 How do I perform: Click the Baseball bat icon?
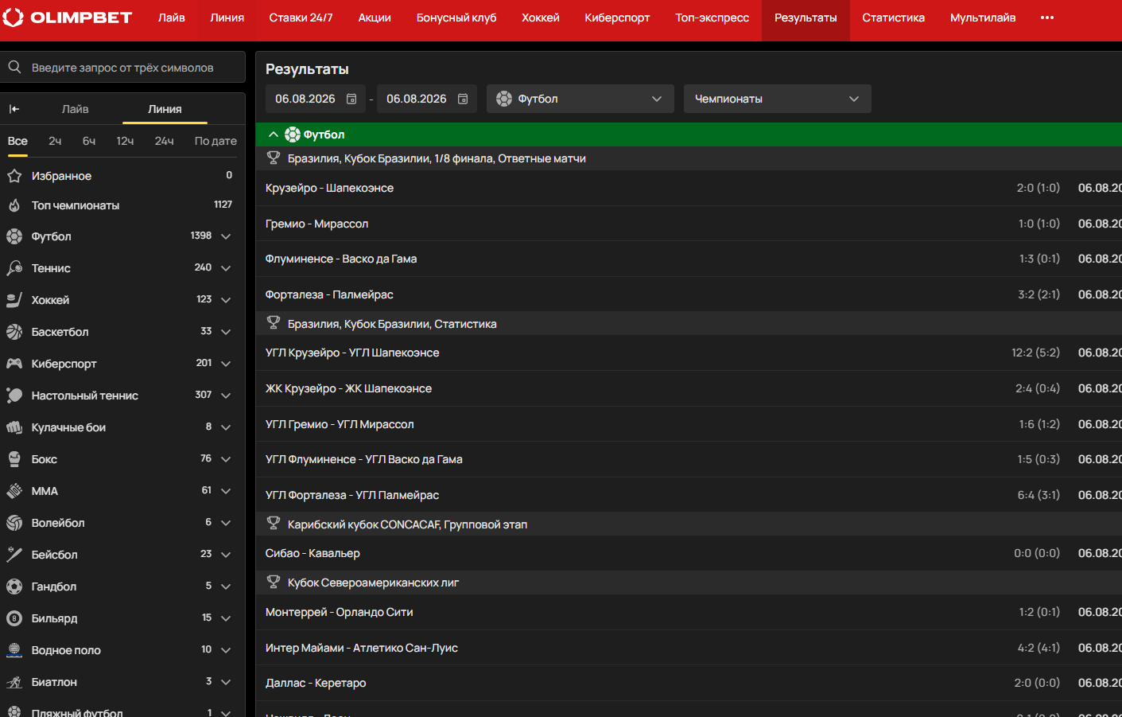[14, 555]
